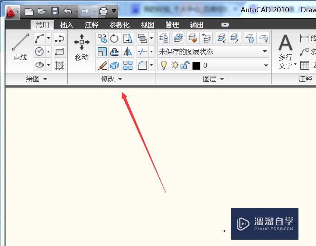
Task: Select the Mirror tool
Action: click(128, 52)
